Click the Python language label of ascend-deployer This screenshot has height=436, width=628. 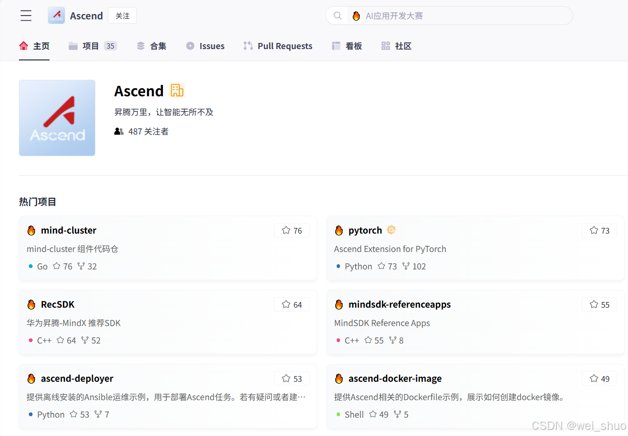pos(51,414)
